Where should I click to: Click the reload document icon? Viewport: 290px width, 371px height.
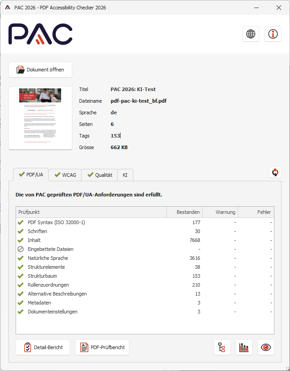point(275,172)
